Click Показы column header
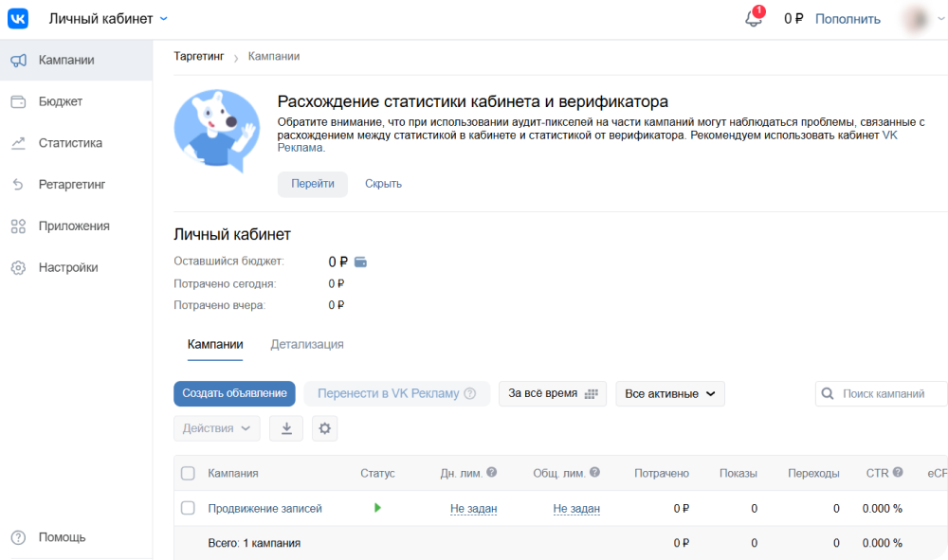The height and width of the screenshot is (560, 948). point(738,473)
